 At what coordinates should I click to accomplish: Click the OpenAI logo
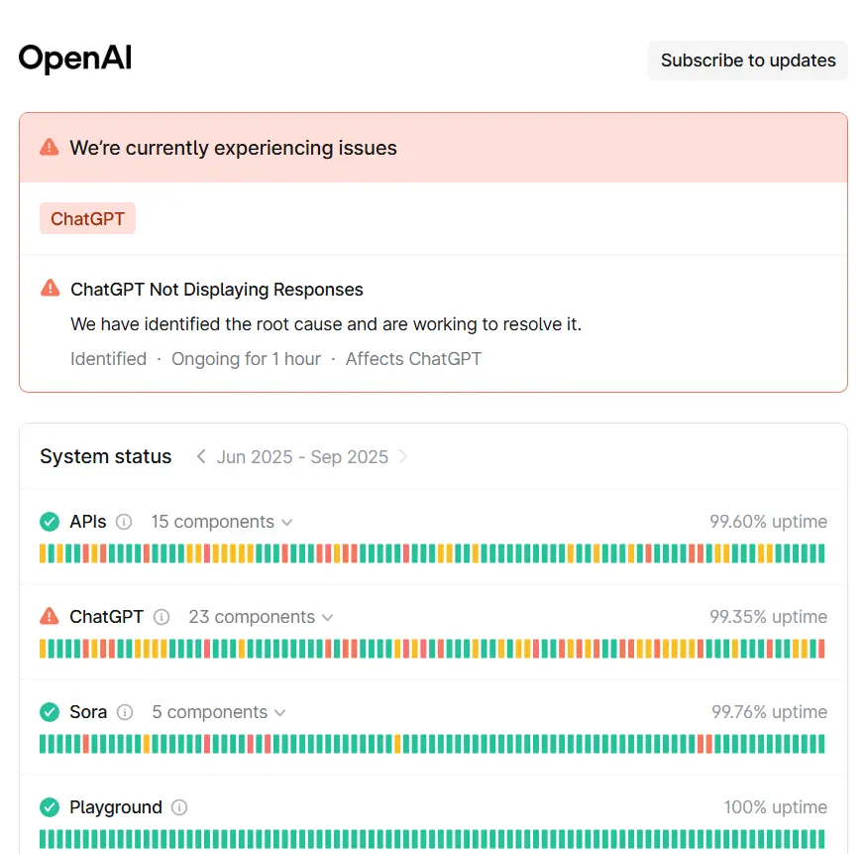pyautogui.click(x=75, y=58)
